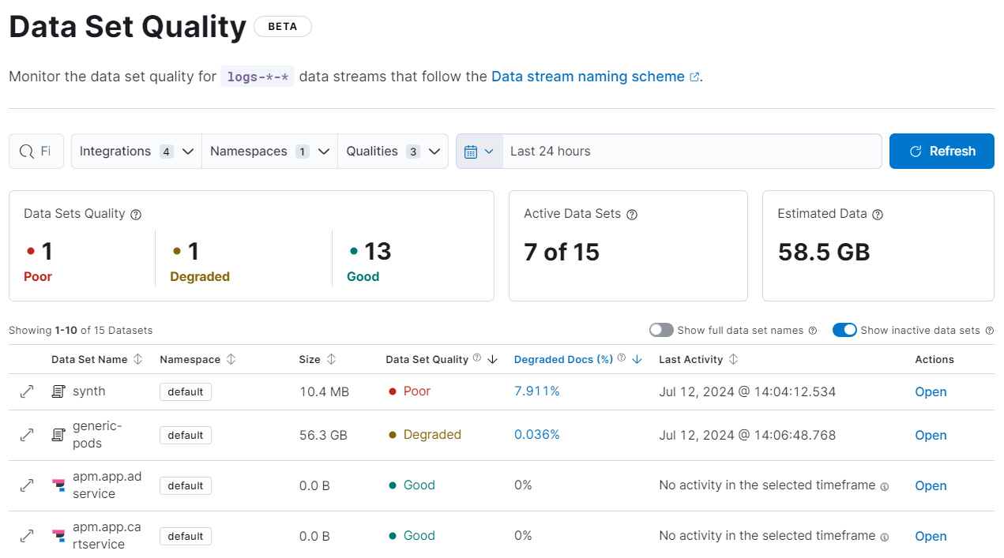This screenshot has height=558, width=1004.
Task: Sort the table by the Size column
Action: [318, 359]
